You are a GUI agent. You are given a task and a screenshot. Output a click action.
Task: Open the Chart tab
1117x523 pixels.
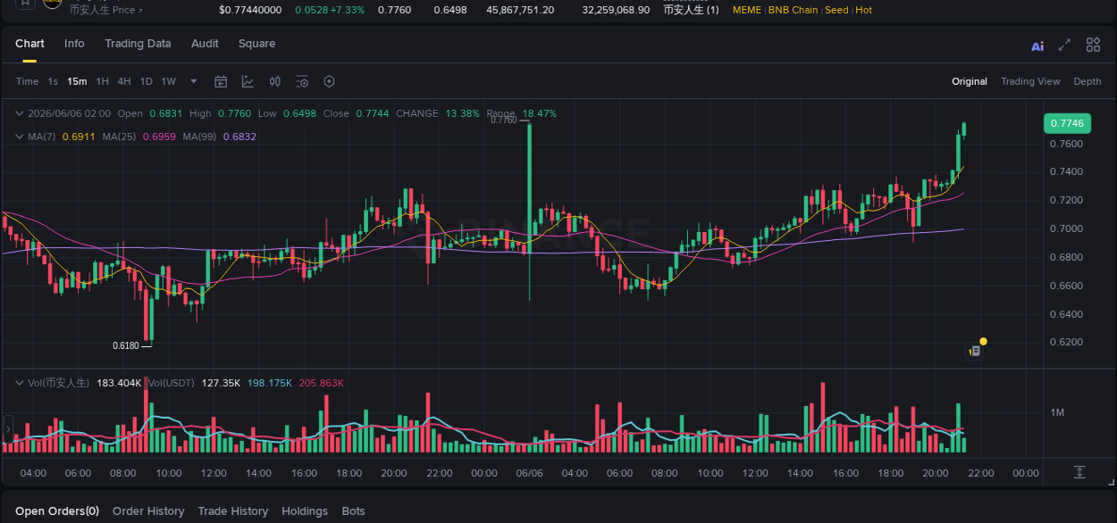coord(29,44)
